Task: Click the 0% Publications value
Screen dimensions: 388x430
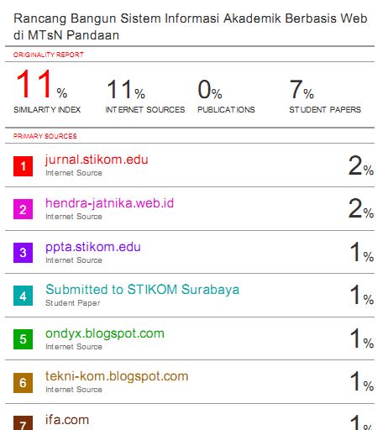Action: 210,89
